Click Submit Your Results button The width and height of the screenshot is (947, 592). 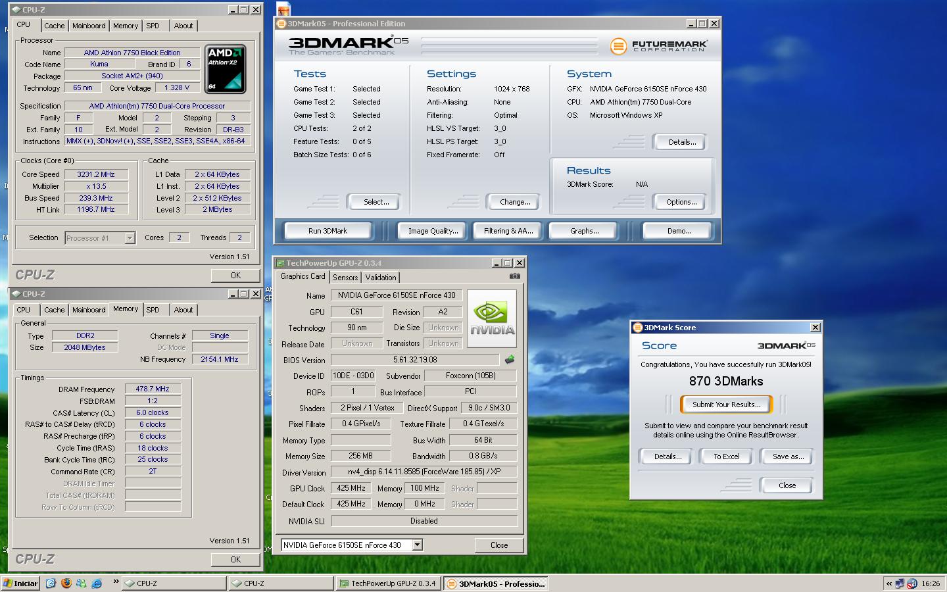726,405
